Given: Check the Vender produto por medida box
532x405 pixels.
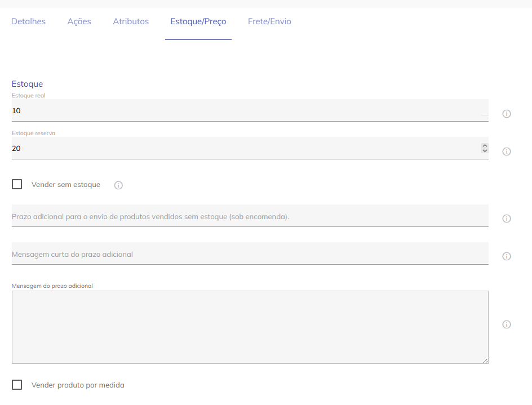Looking at the screenshot, I should (x=17, y=385).
